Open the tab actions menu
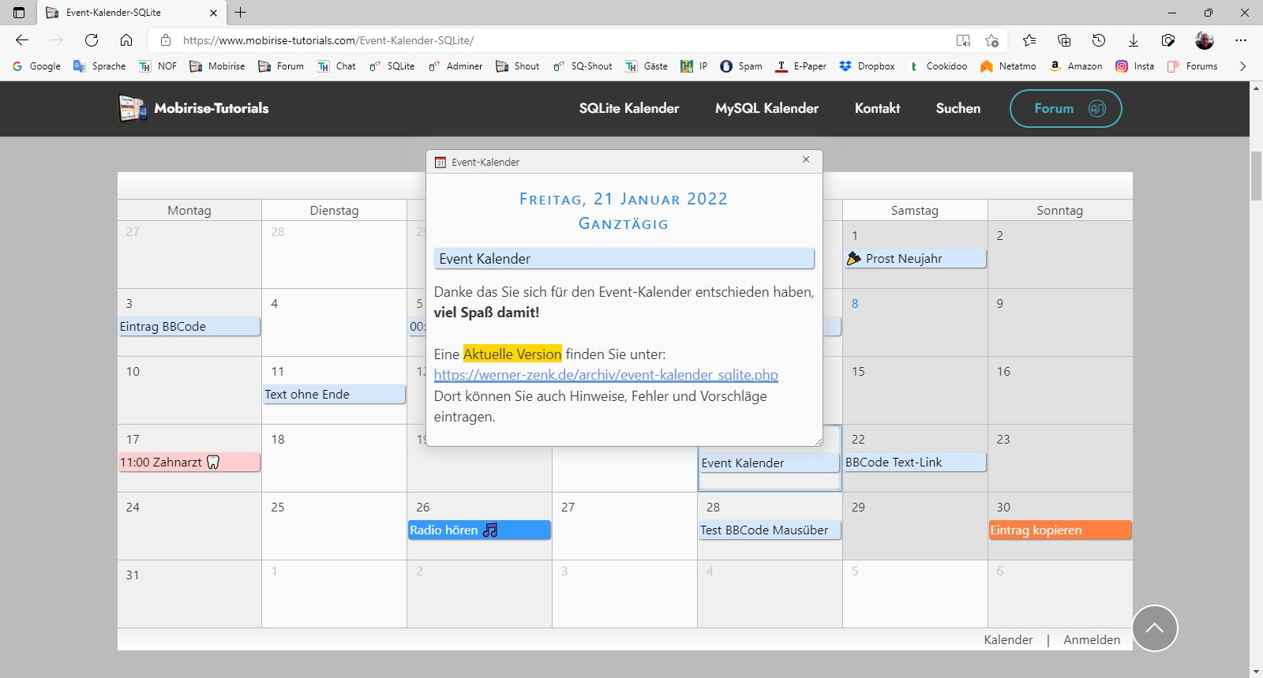The image size is (1263, 678). (19, 13)
